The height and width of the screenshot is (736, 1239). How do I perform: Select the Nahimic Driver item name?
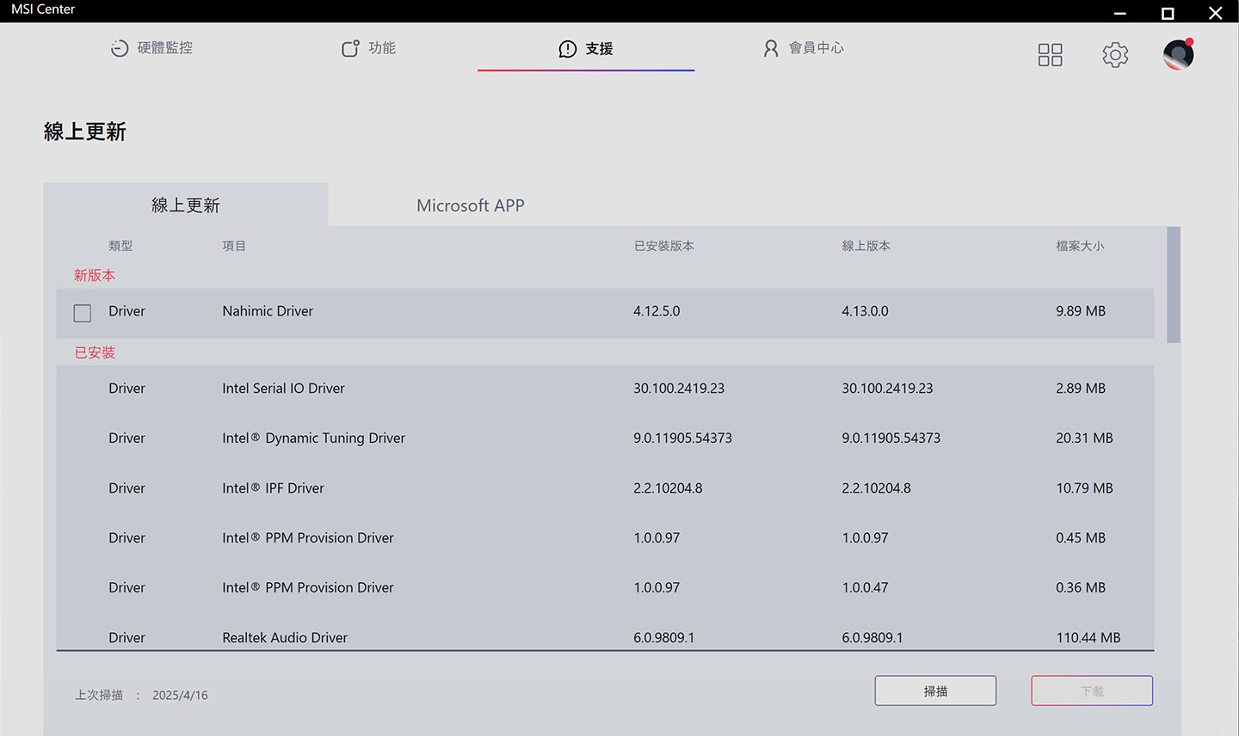coord(268,311)
